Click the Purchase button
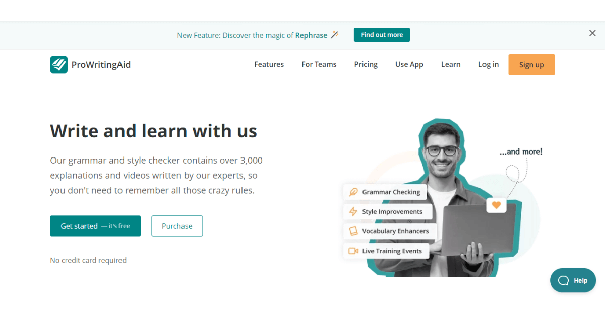605x317 pixels. [x=177, y=226]
